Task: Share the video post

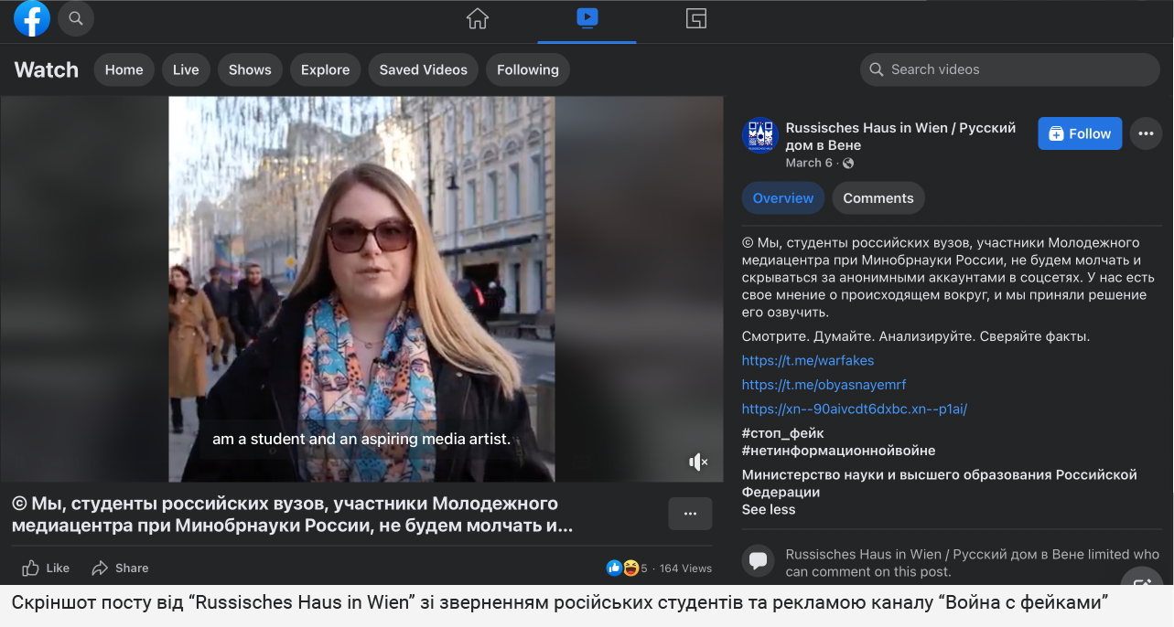Action: pos(120,568)
